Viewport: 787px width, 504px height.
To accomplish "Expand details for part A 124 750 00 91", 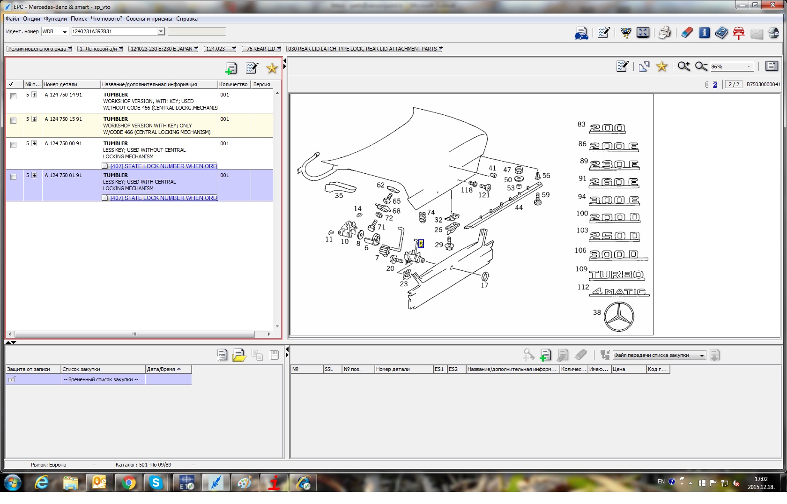I will click(34, 143).
